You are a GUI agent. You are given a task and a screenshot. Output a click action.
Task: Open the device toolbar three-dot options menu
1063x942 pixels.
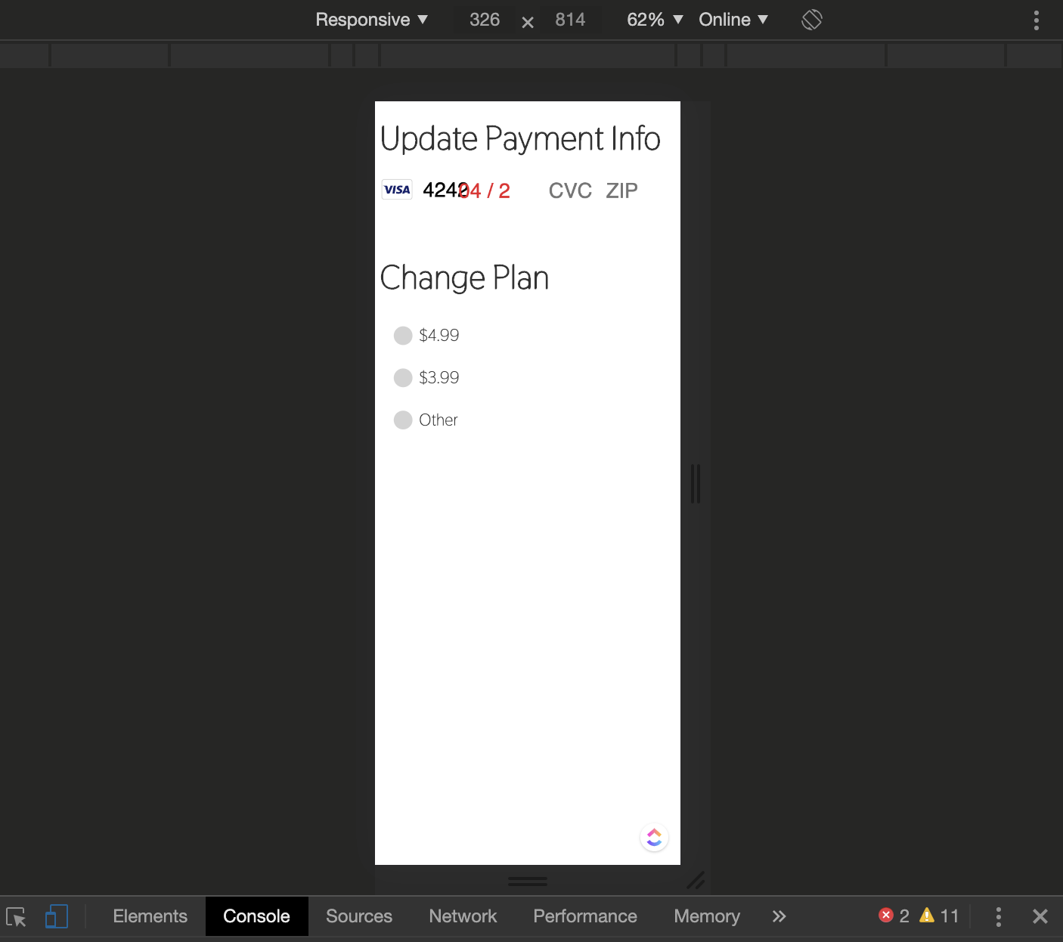point(1036,20)
